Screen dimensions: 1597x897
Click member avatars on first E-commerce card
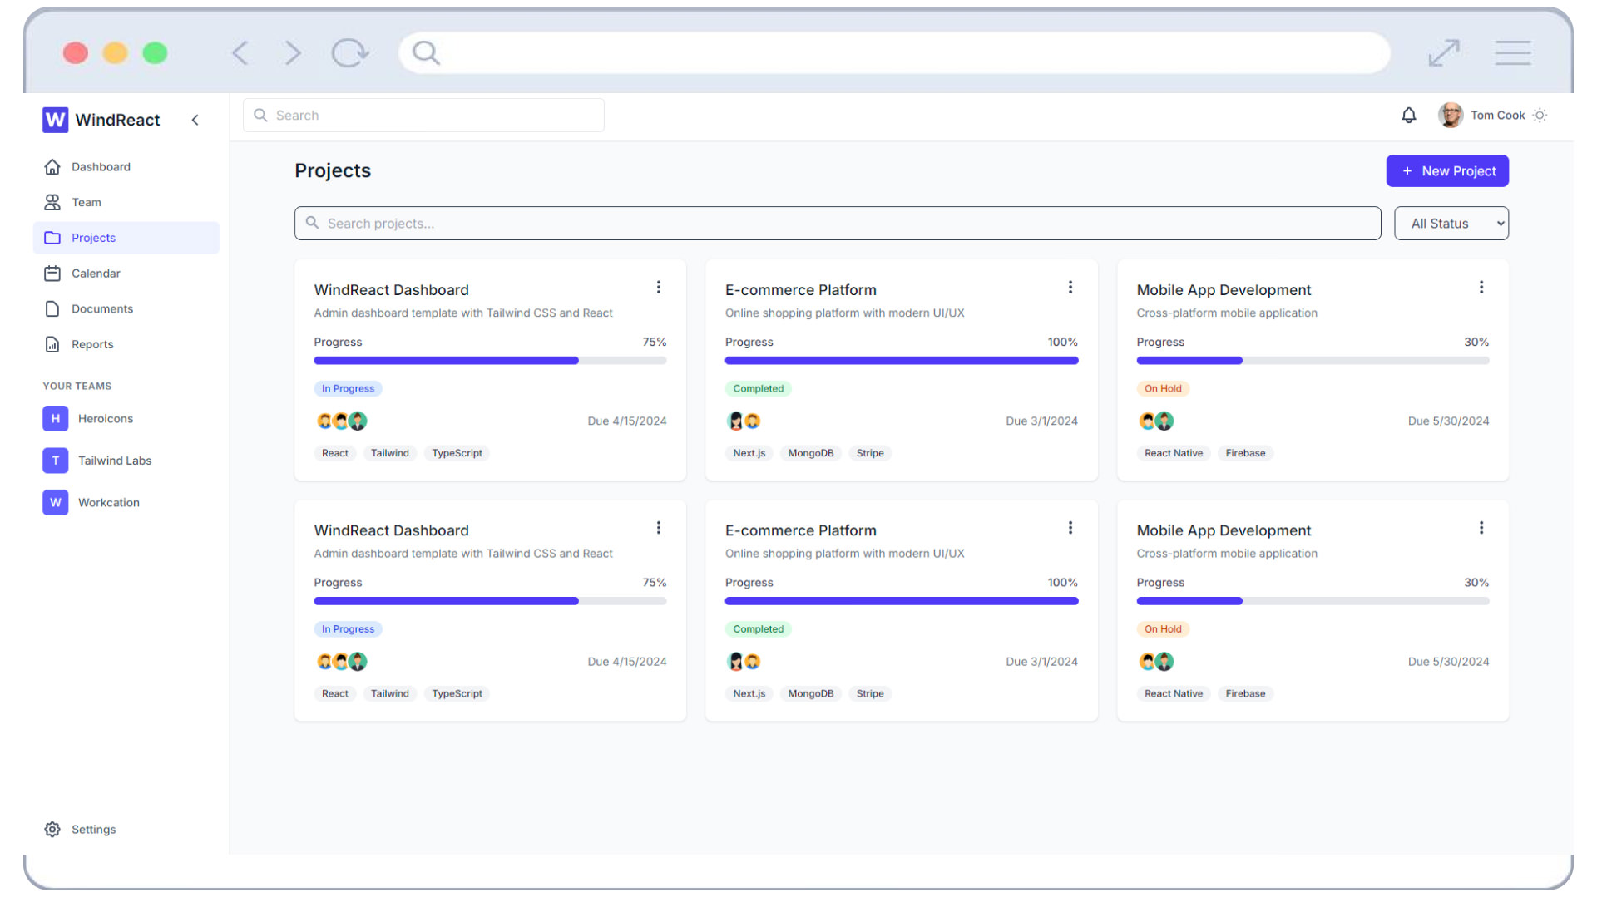[744, 421]
